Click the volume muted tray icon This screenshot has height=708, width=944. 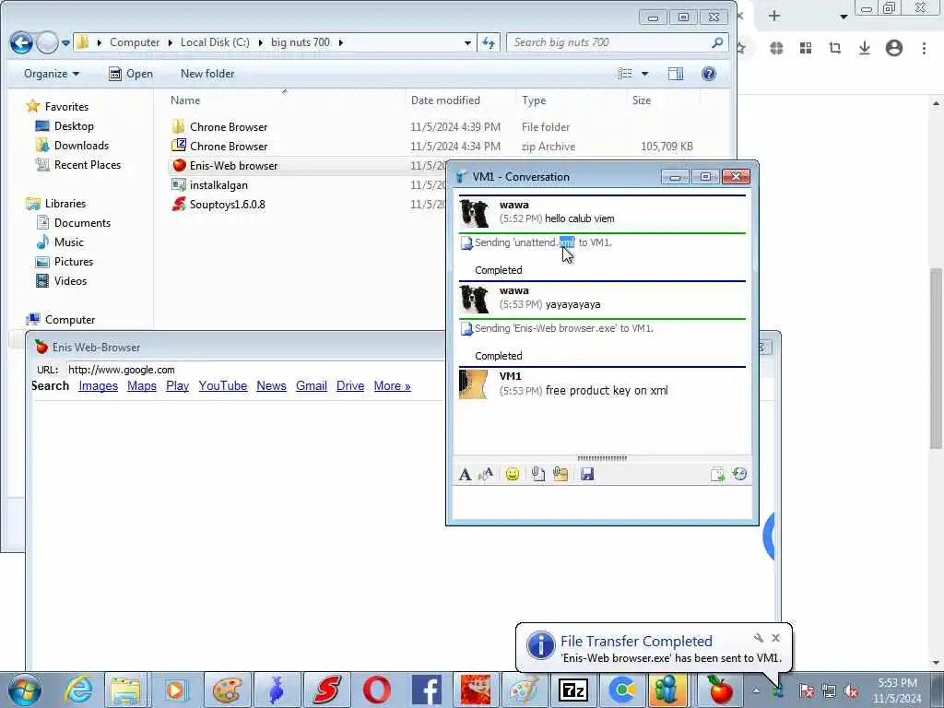pos(851,690)
